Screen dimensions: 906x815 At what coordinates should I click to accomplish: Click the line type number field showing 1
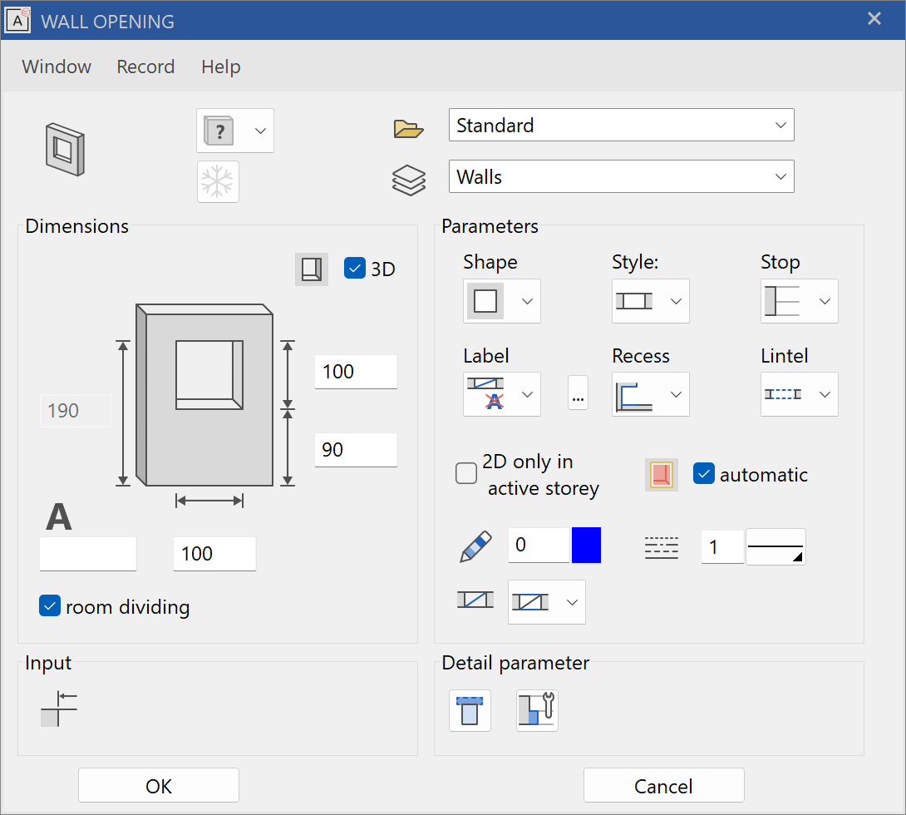point(722,547)
